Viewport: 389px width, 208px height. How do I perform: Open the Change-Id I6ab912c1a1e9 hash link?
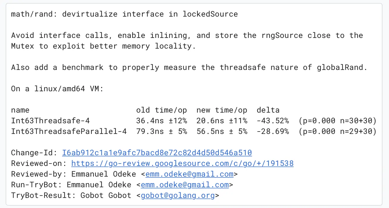[157, 153]
